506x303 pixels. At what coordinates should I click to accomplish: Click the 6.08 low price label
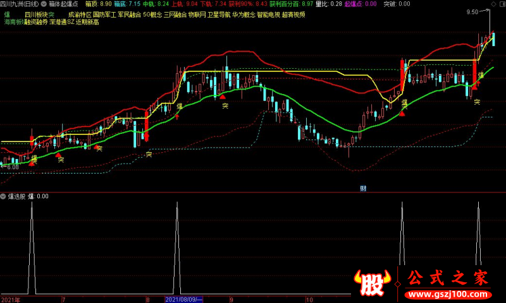[13, 167]
